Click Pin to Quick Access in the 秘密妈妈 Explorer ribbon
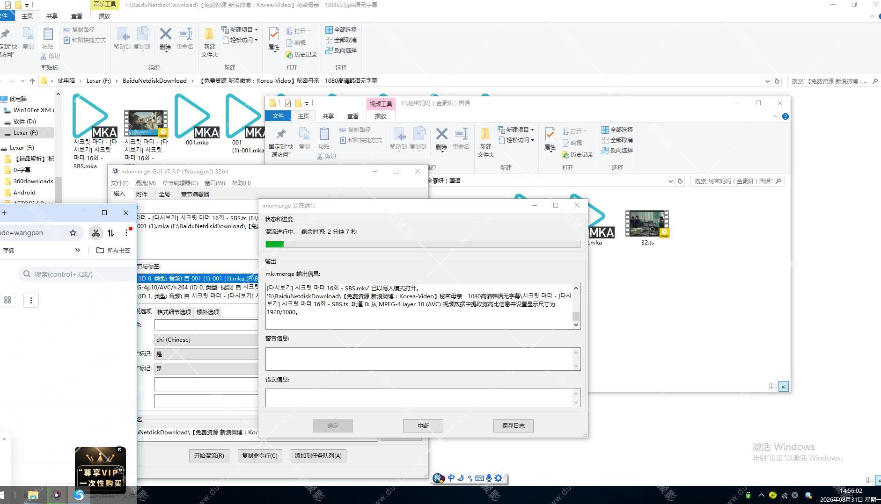This screenshot has height=504, width=881. click(281, 143)
